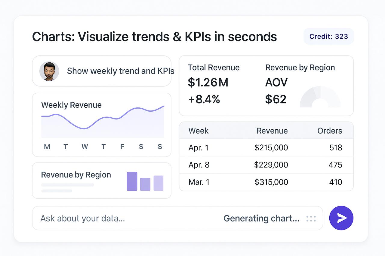Click the F axis label on weekly chart

(x=122, y=147)
